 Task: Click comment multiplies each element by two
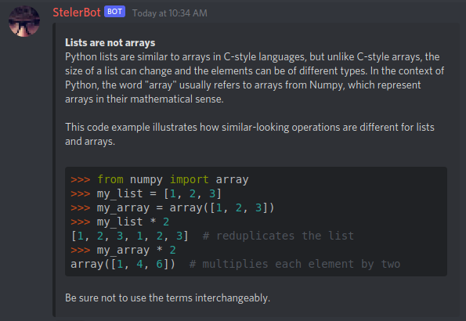coord(294,264)
